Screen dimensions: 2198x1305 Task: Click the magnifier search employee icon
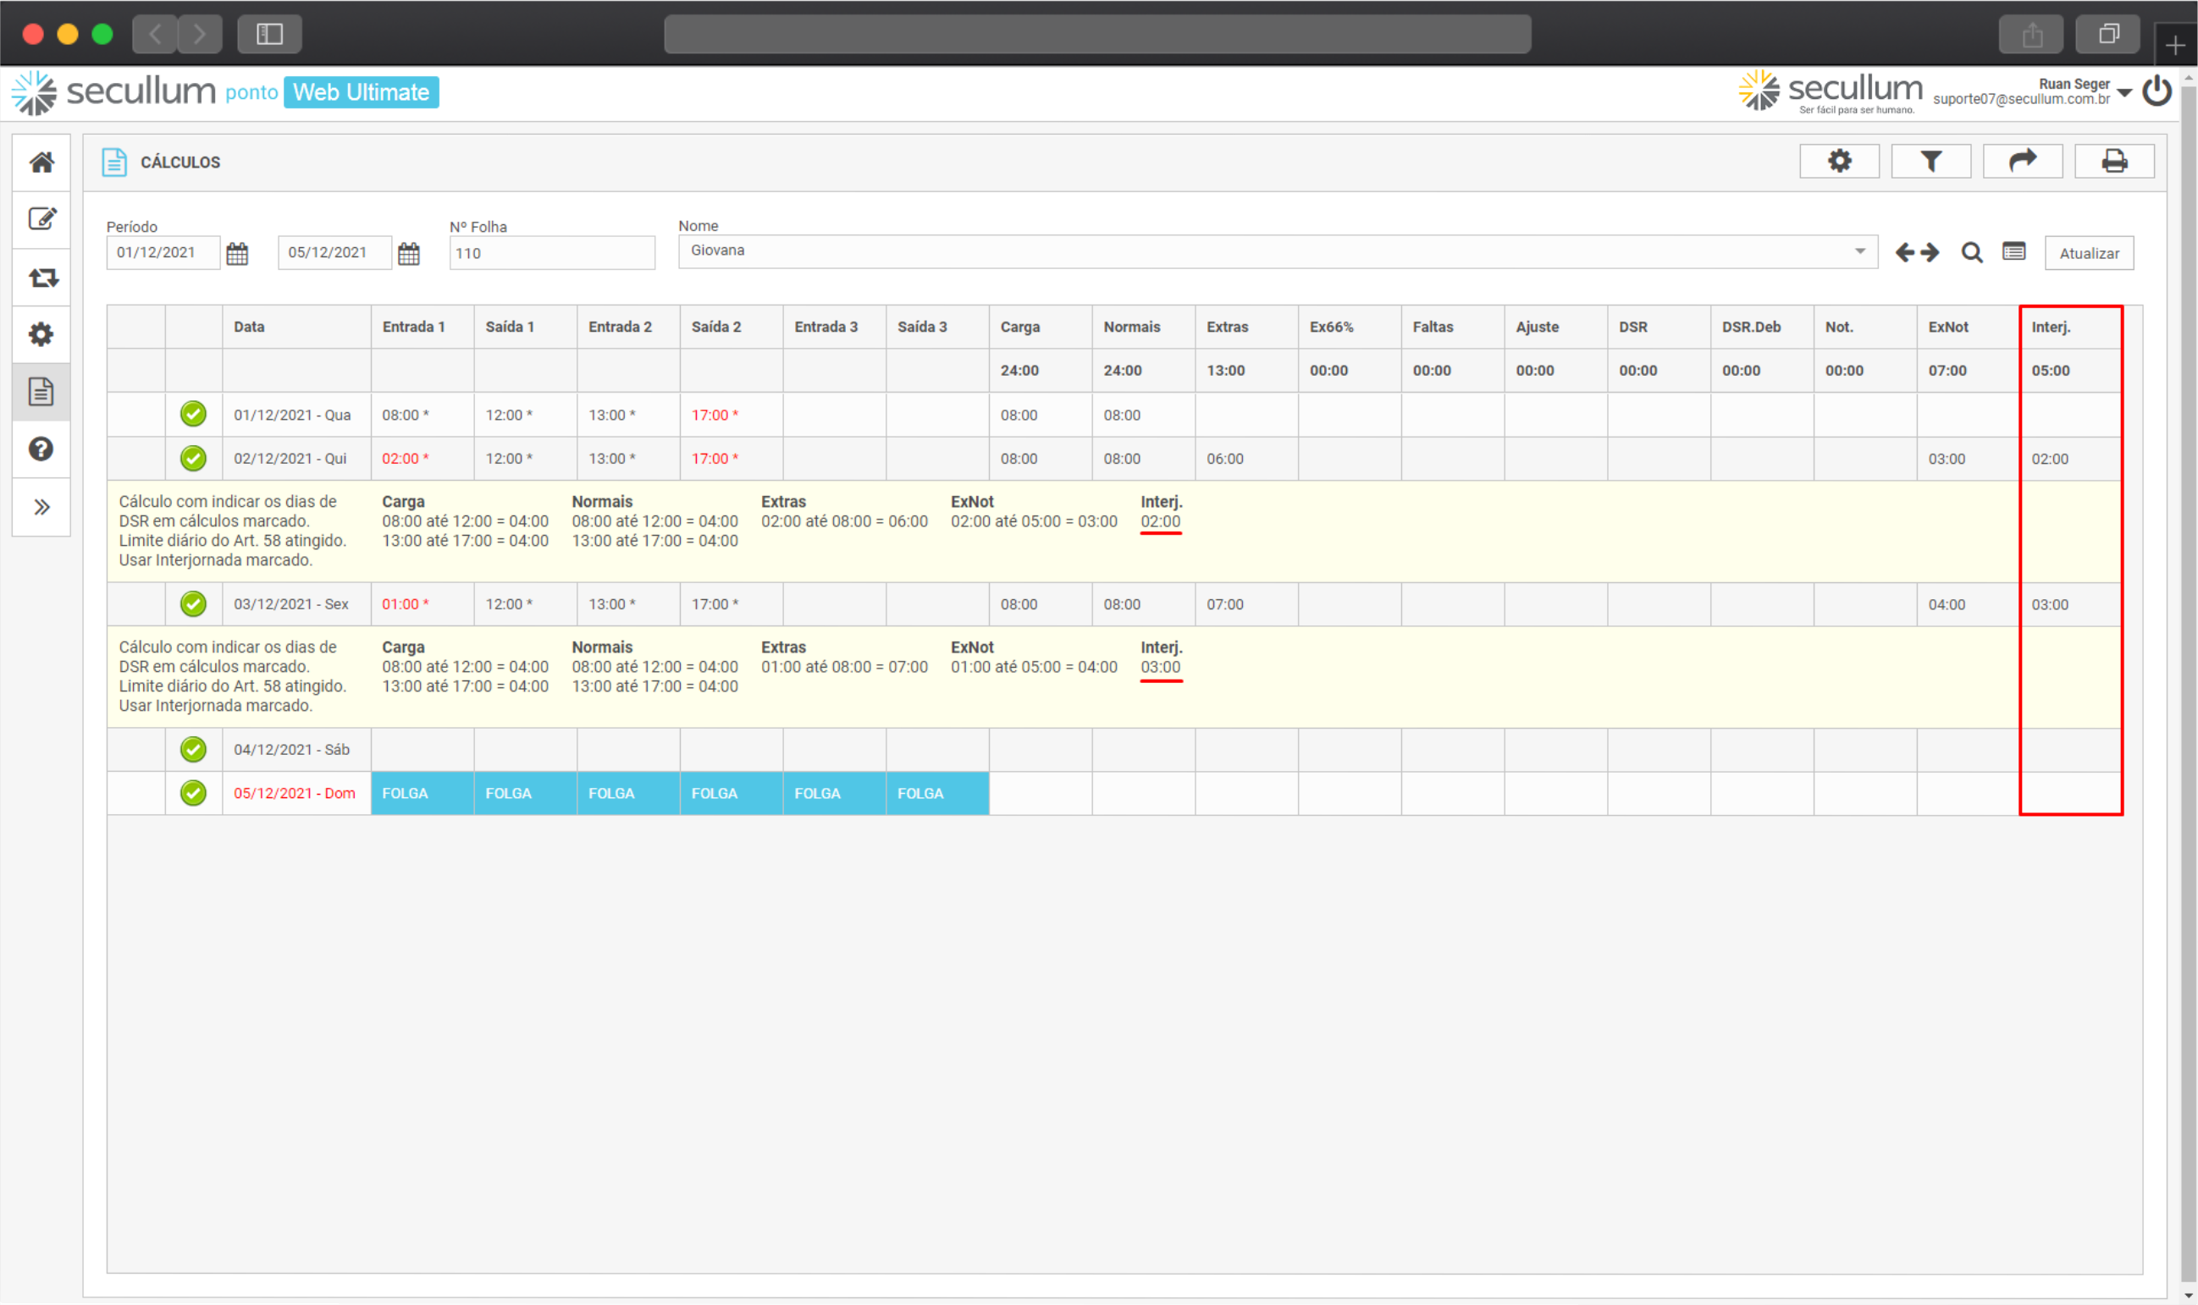click(x=1971, y=253)
